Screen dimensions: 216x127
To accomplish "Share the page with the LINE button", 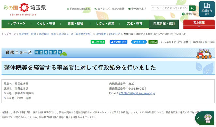I will click(98, 42).
